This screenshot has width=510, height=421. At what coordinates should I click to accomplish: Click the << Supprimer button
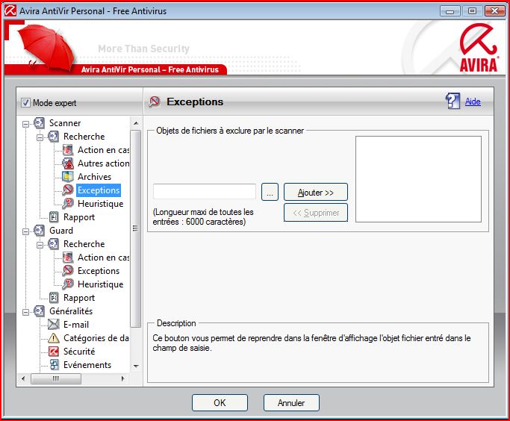click(x=316, y=213)
